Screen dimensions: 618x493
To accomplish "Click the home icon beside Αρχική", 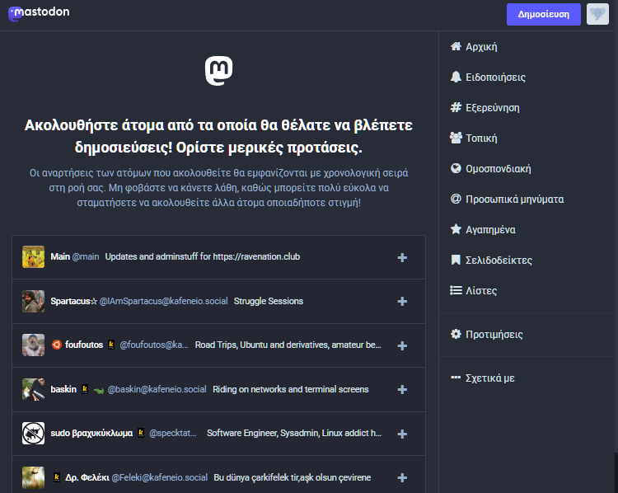I will click(456, 46).
